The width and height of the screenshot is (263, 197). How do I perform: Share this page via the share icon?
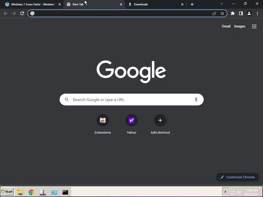point(214,13)
